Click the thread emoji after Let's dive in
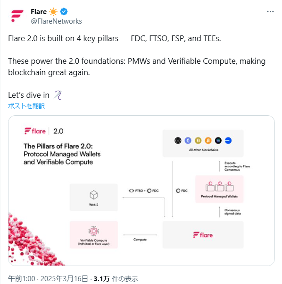 coord(58,95)
